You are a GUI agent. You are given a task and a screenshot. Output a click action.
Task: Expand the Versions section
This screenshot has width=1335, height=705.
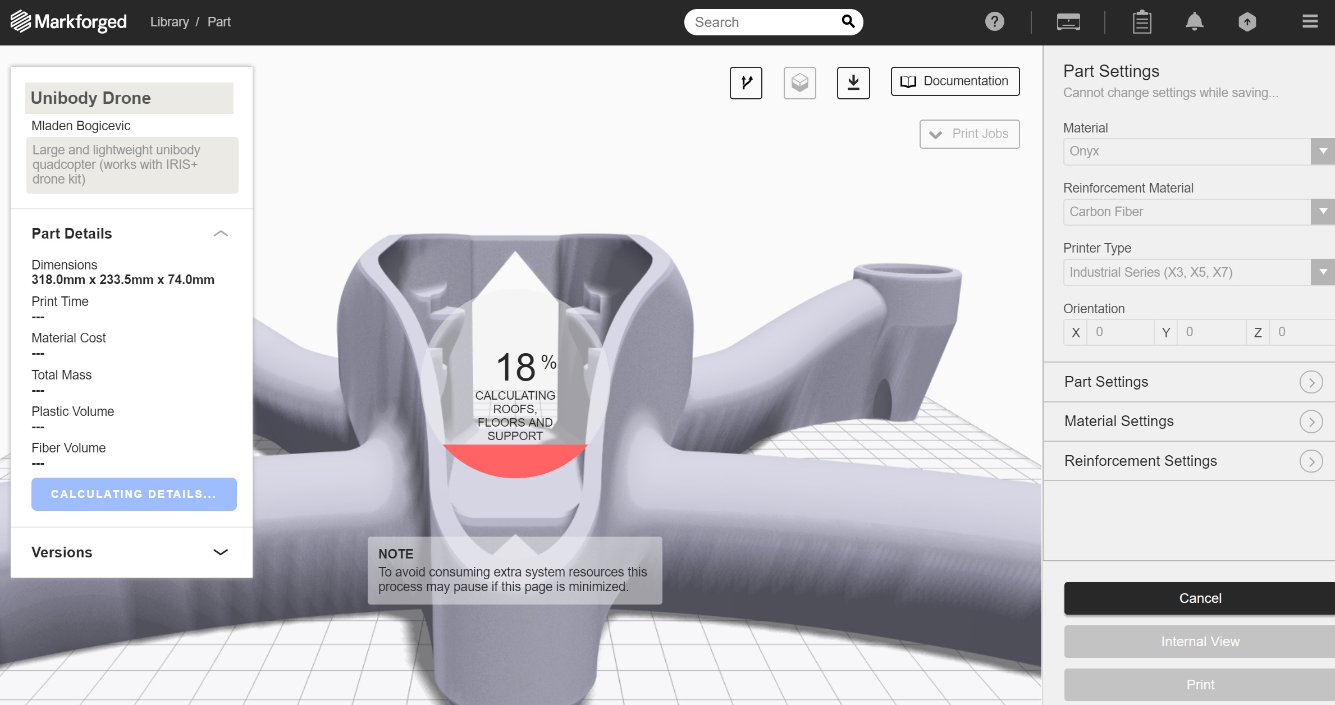coord(221,552)
